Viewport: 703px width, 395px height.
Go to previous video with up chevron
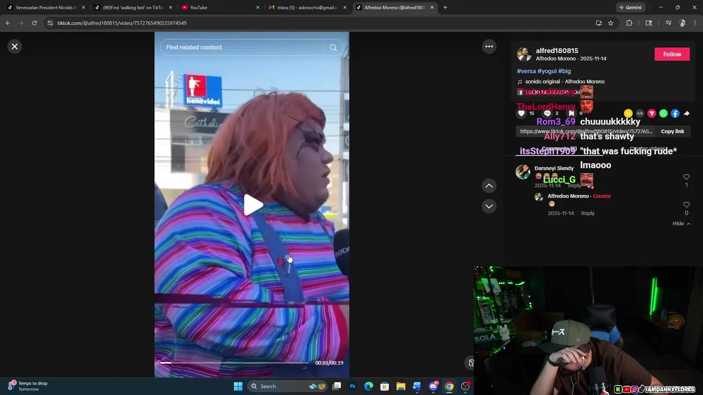[489, 186]
